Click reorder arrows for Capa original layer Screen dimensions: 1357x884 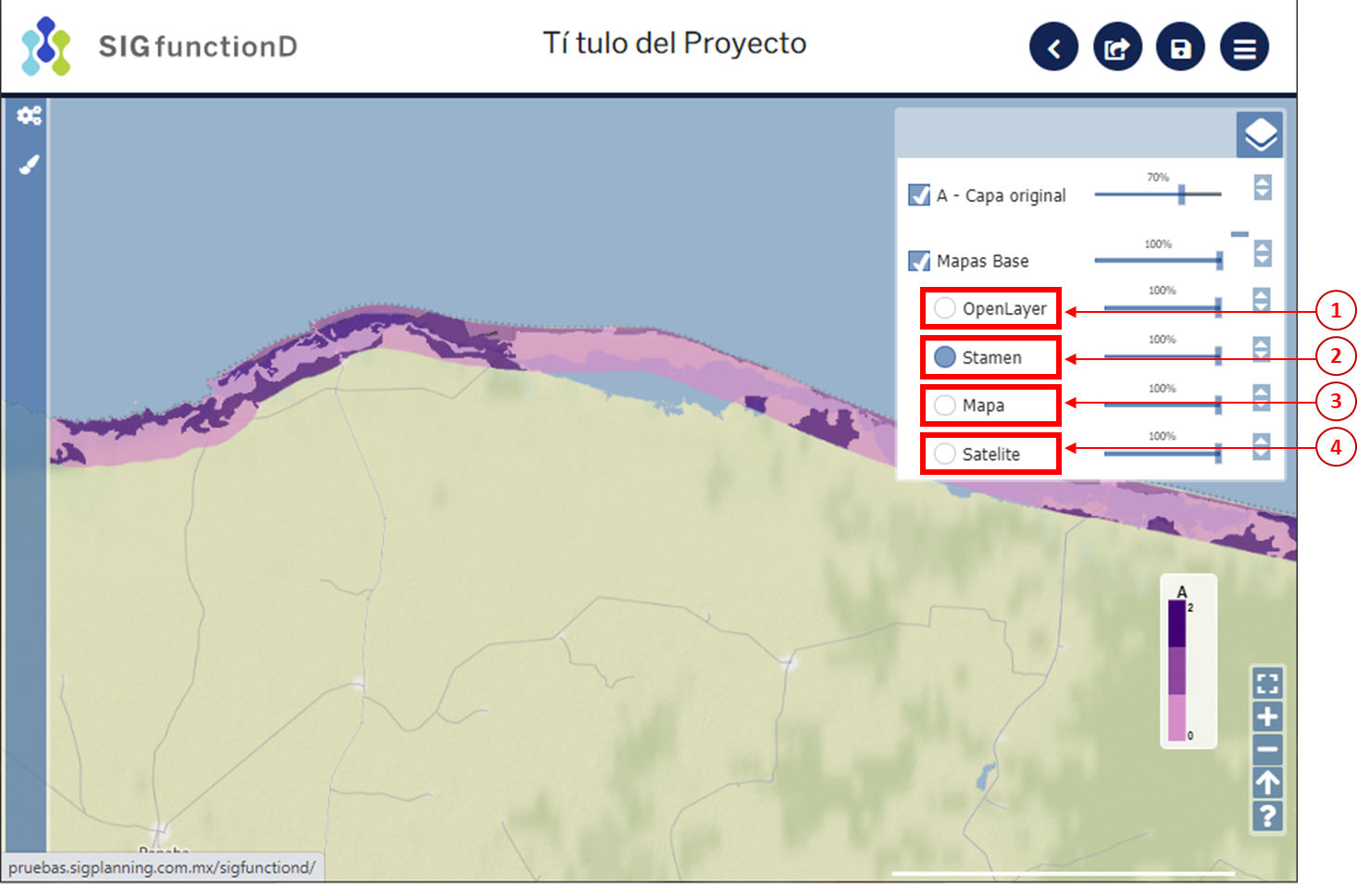click(1263, 187)
